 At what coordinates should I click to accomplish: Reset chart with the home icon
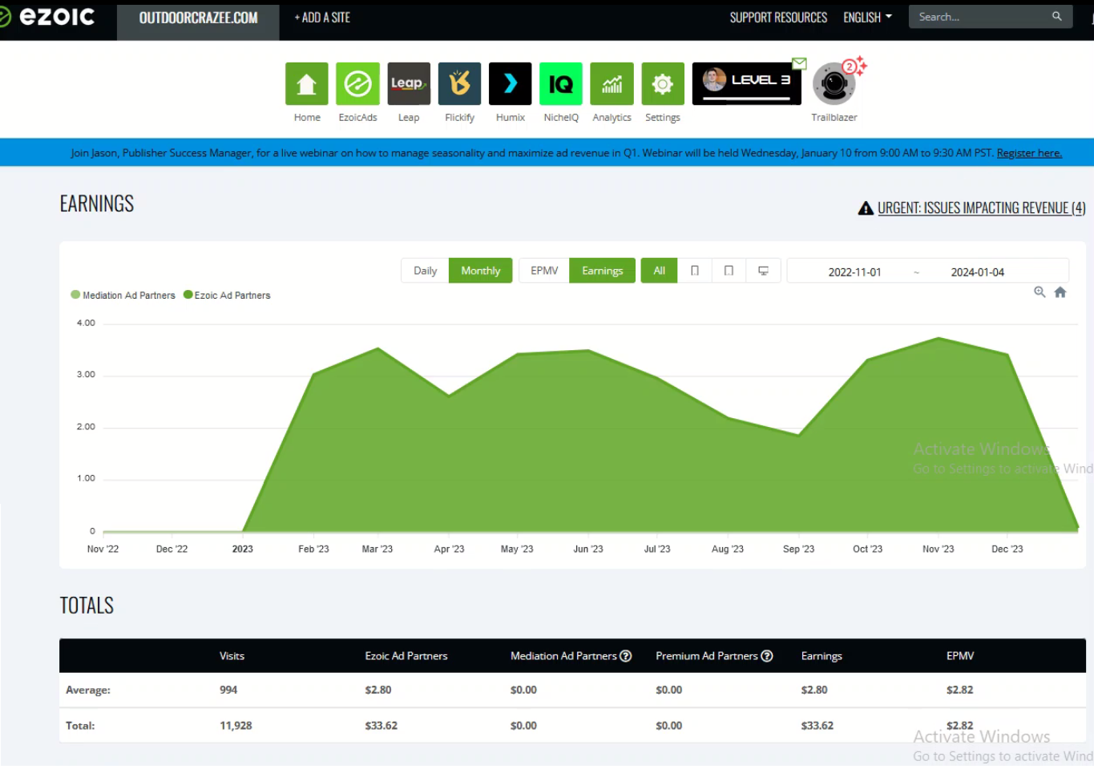click(1060, 292)
